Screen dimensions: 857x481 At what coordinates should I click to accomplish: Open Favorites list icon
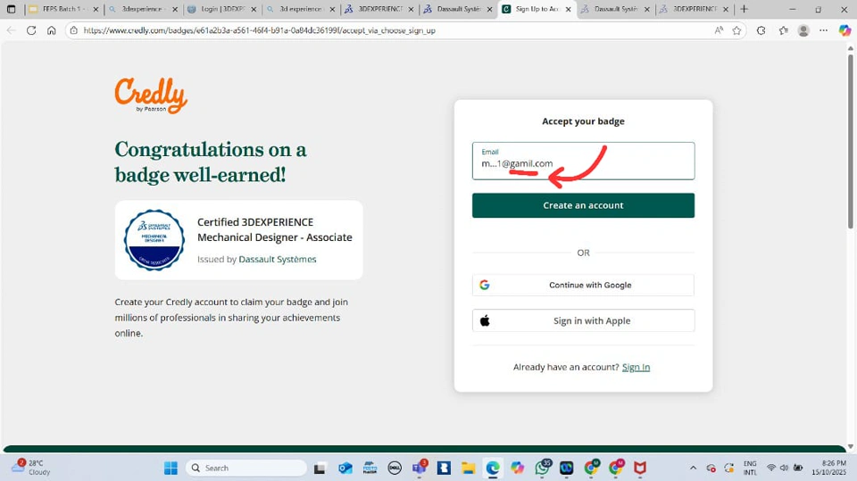point(783,30)
